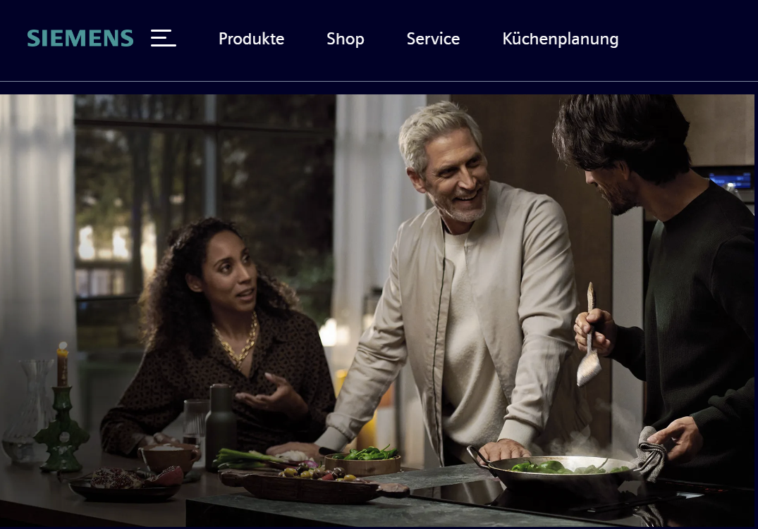Click the dark green pepper mill bottle
The image size is (758, 529).
pos(221,427)
